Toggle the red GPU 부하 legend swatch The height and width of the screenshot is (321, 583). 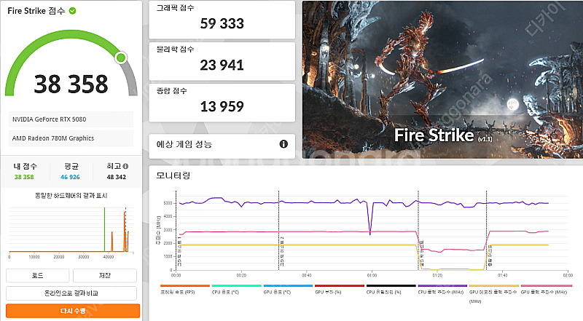(340, 286)
